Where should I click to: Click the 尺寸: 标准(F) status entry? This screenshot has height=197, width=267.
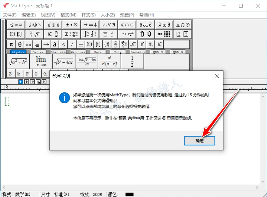59,194
